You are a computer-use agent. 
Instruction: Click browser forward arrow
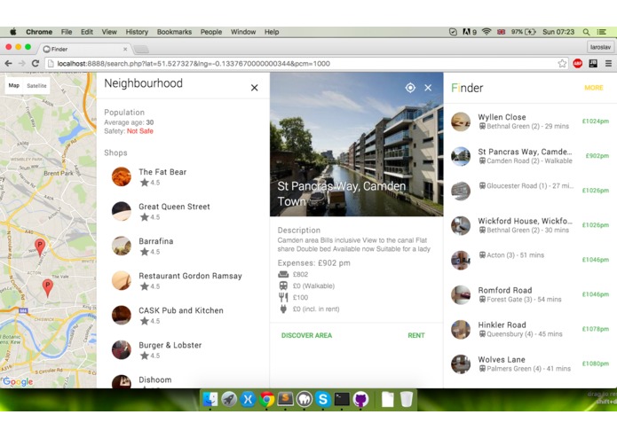click(x=21, y=63)
